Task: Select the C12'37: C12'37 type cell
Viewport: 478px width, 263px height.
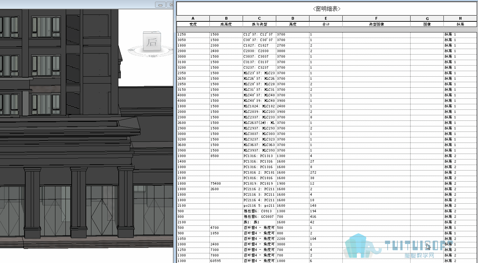Action: pyautogui.click(x=259, y=35)
